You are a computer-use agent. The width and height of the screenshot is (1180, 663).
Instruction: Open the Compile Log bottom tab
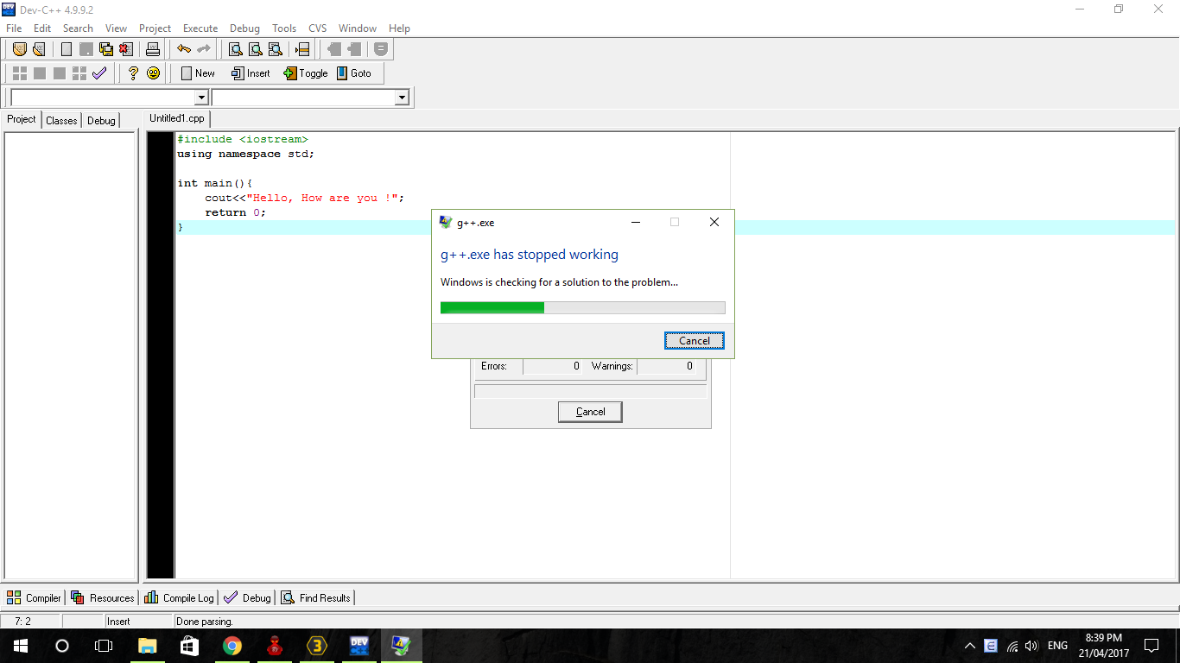coord(180,597)
